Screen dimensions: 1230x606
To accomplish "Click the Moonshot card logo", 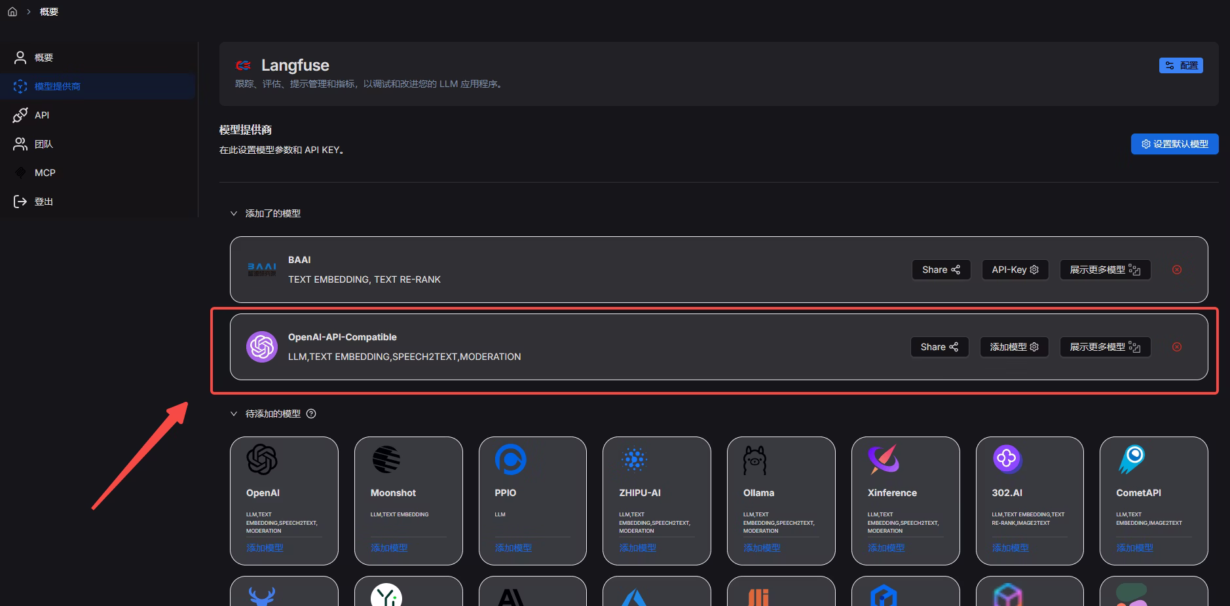I will [386, 459].
